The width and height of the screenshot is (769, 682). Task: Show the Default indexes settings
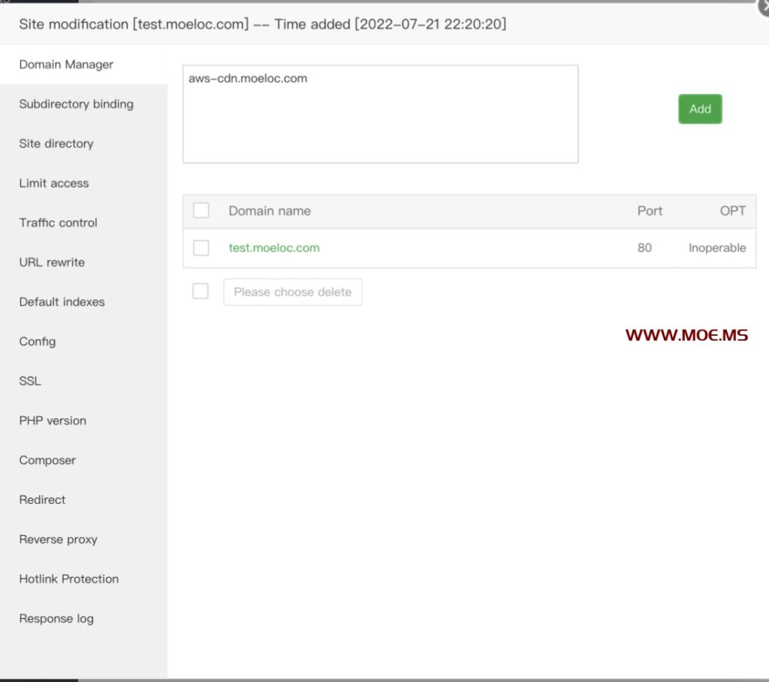coord(62,302)
